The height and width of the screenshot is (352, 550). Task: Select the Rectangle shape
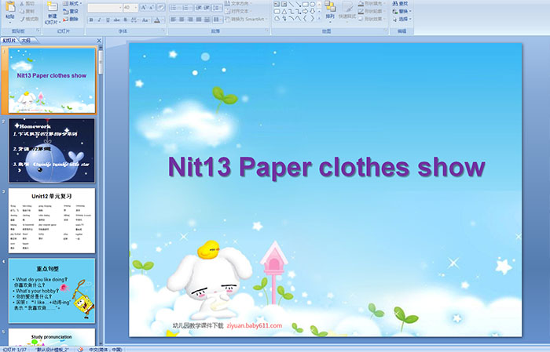306,4
